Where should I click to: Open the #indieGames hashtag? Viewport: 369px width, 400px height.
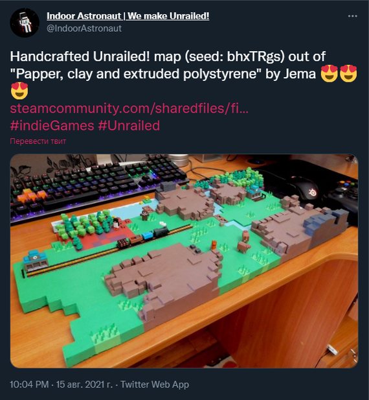tap(52, 126)
